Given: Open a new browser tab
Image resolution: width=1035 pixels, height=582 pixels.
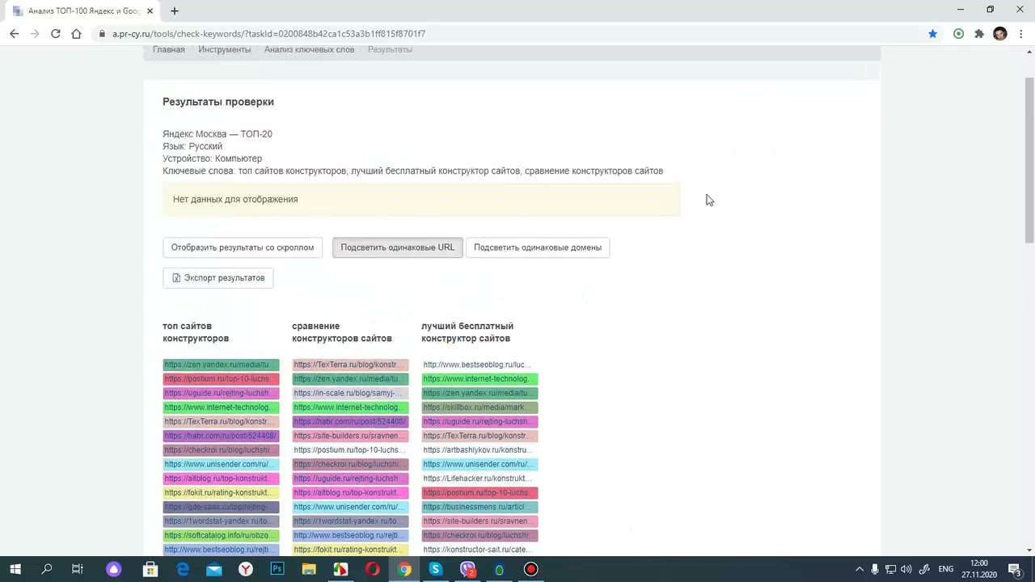Looking at the screenshot, I should click(x=174, y=11).
